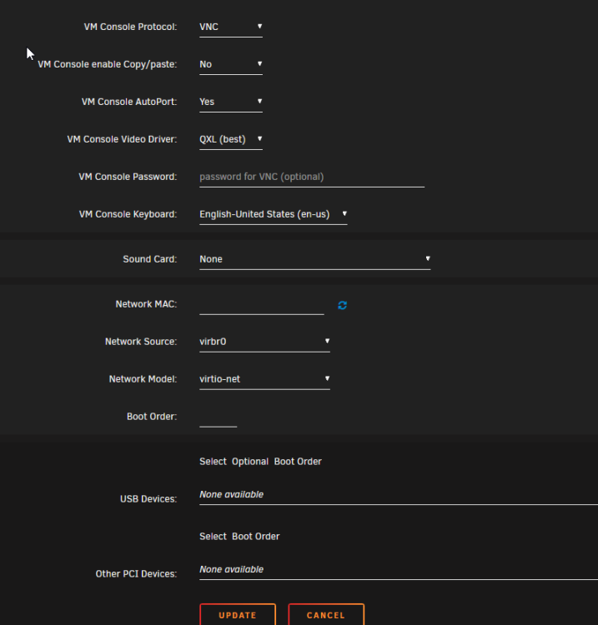Viewport: 598px width, 625px height.
Task: Click the Sound Card label
Action: (x=150, y=259)
